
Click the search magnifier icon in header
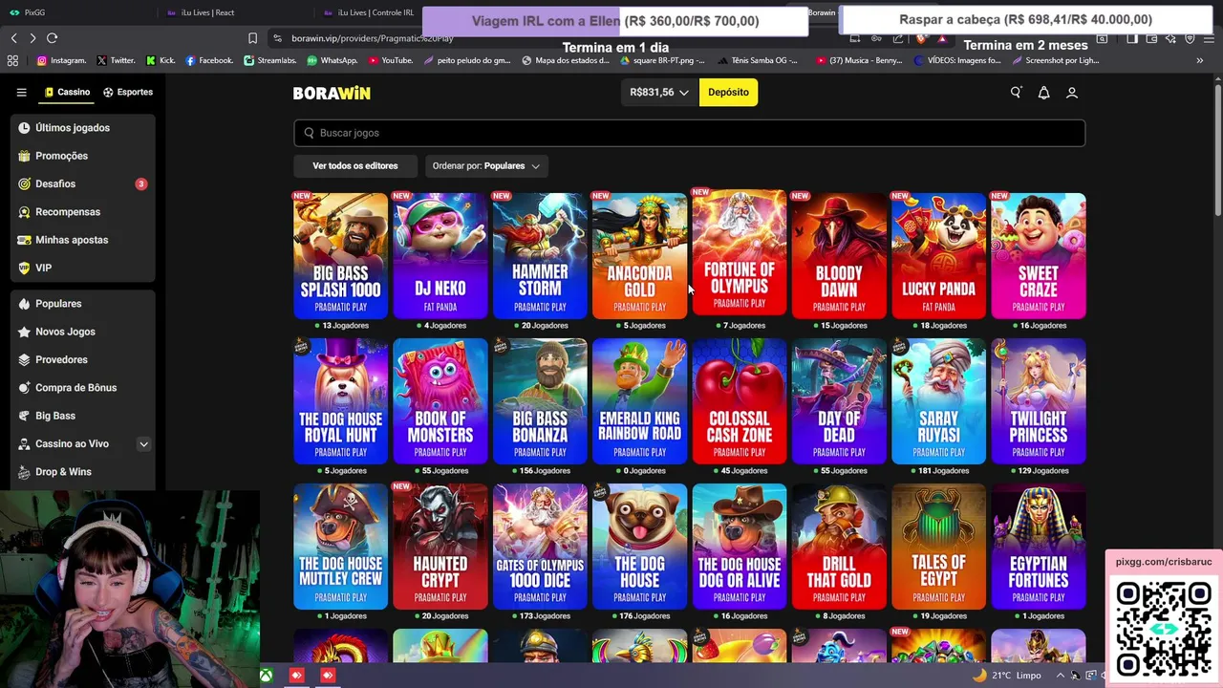click(1016, 93)
